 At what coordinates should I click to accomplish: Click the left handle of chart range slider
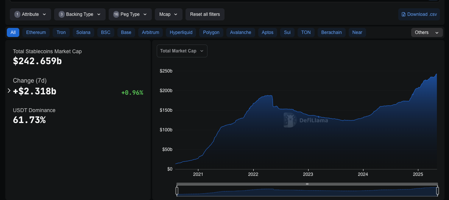[x=177, y=191]
